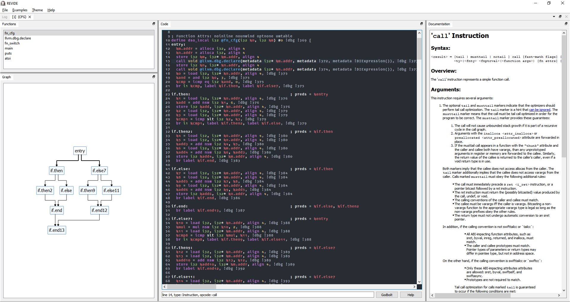The image size is (570, 302).
Task: Float the Code panel using its undock icon
Action: point(422,24)
